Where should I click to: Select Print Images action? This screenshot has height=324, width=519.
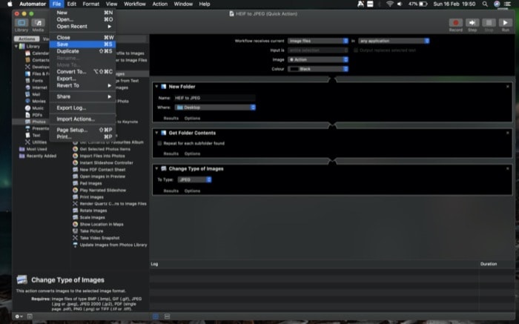coord(88,197)
